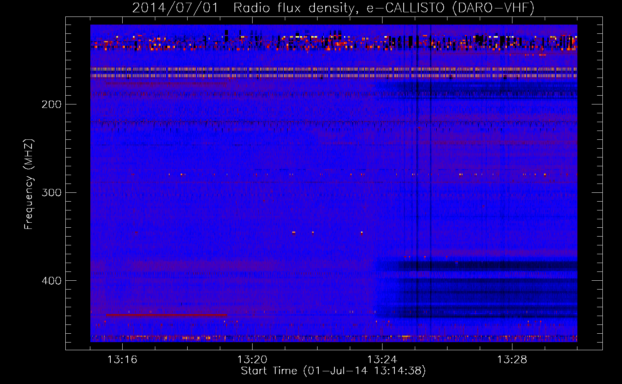
Task: Select the 'Frequency (MHZ)' y-axis label
Action: click(29, 184)
